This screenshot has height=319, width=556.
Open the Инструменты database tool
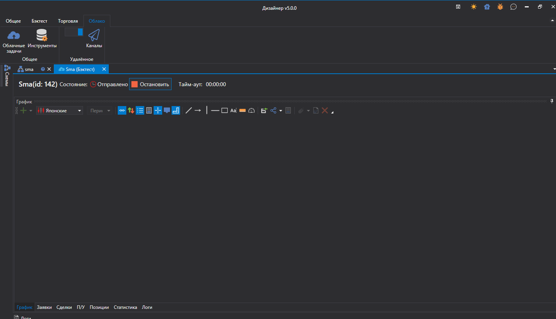[42, 39]
